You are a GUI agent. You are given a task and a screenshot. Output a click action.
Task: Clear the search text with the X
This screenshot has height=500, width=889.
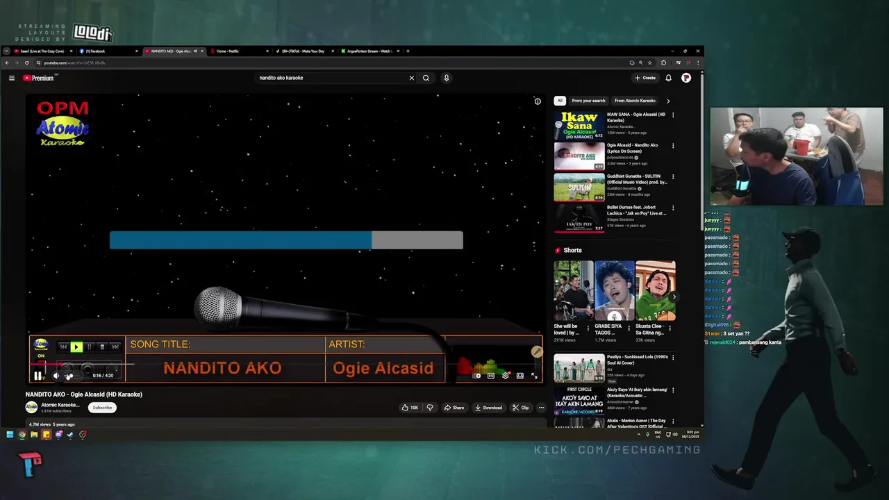pos(411,78)
